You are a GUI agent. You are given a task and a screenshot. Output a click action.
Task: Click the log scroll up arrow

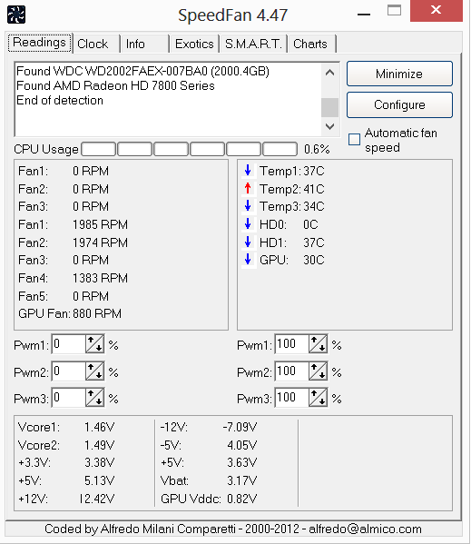pos(330,72)
